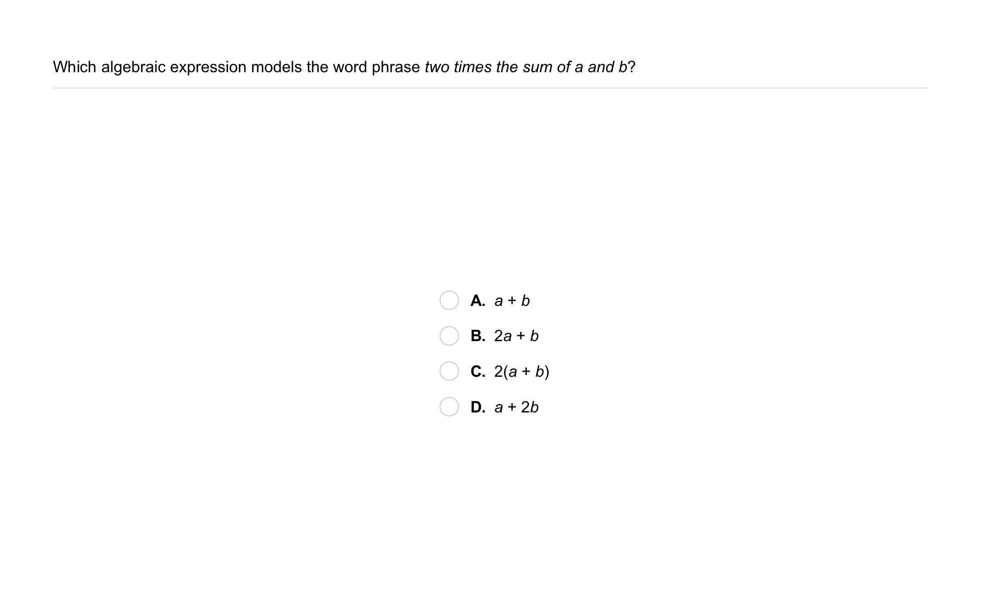This screenshot has width=999, height=596.
Task: Click the italic text 'a and b' in question
Action: pyautogui.click(x=600, y=67)
